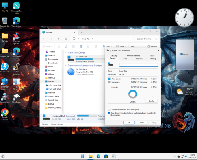Click the chevron after This PC in address bar

pyautogui.click(x=93, y=39)
